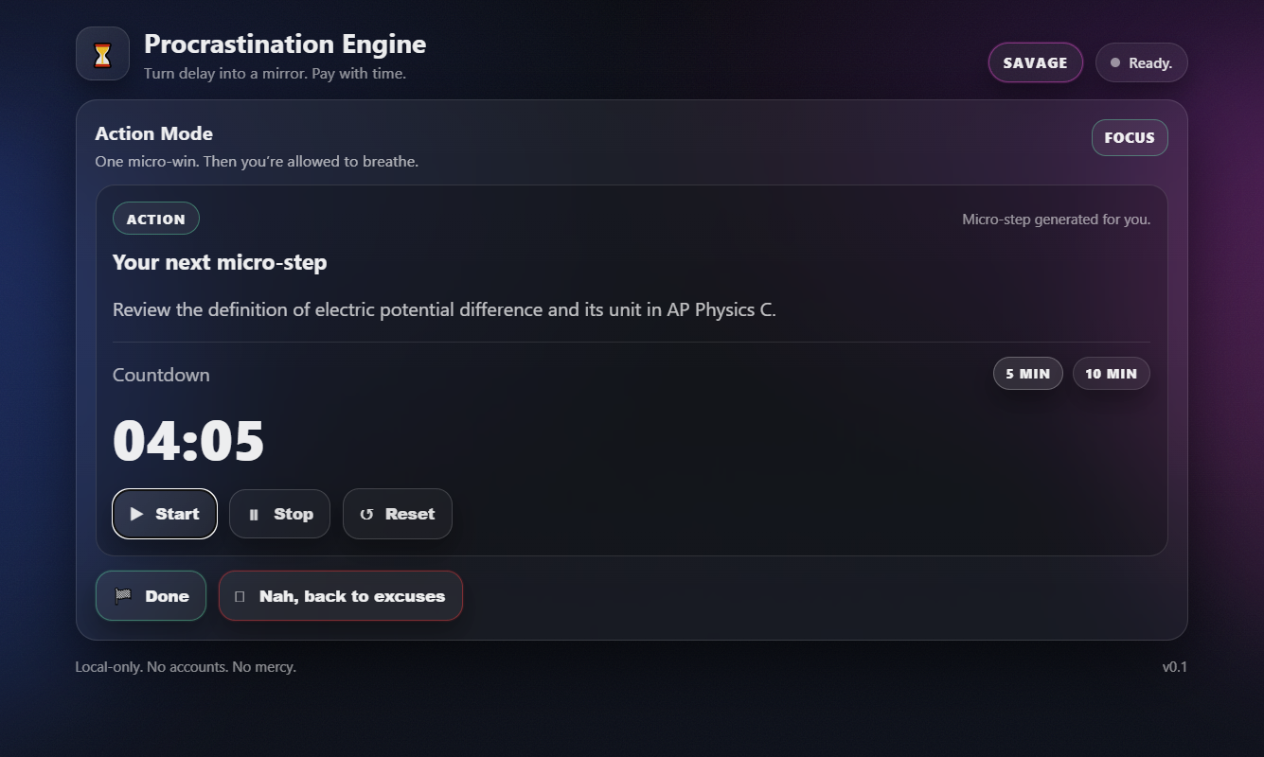This screenshot has height=757, width=1264.
Task: Hit the pause icon on Stop button
Action: coord(253,515)
